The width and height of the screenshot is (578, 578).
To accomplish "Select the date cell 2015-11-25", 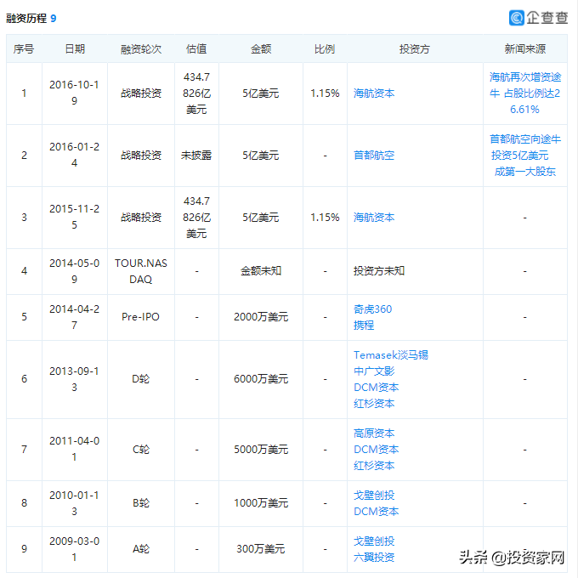I will click(75, 217).
